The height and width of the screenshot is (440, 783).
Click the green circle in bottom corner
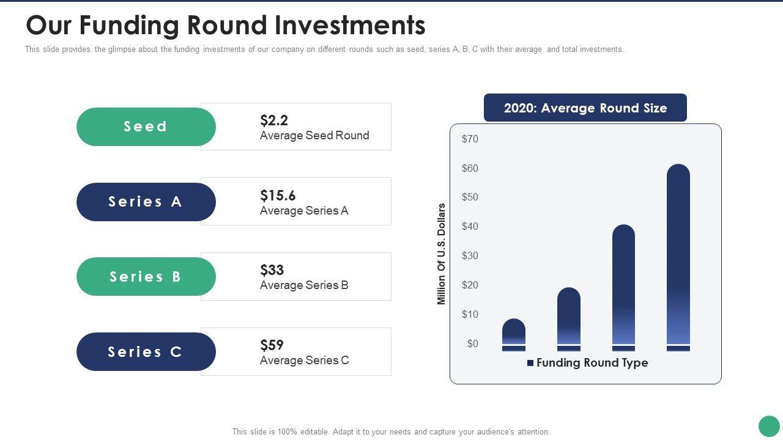pos(769,426)
